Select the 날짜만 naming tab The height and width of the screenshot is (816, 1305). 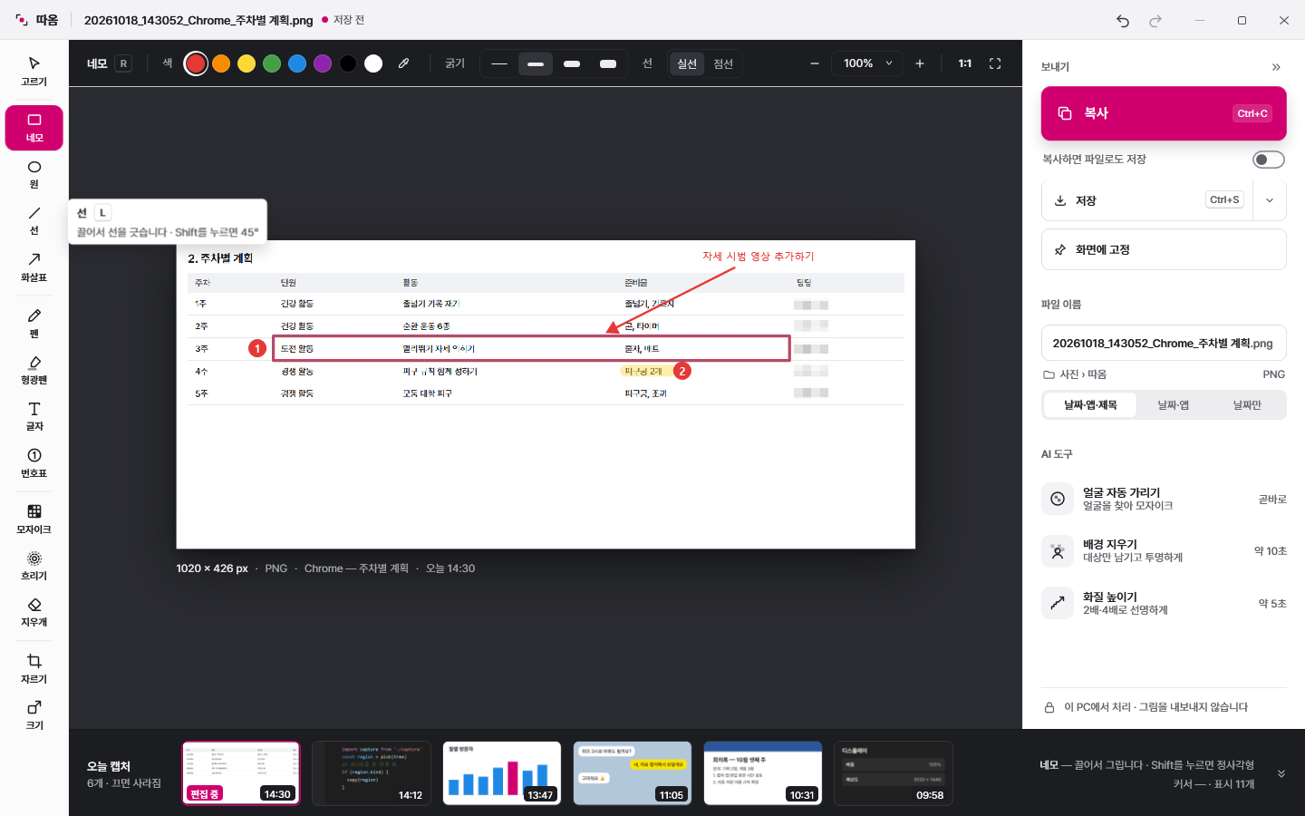pyautogui.click(x=1247, y=405)
